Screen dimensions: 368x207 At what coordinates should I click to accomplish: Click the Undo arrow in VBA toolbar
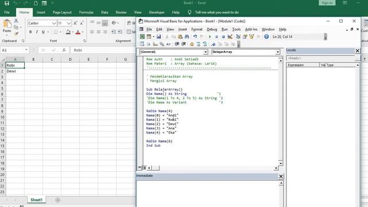pos(195,37)
